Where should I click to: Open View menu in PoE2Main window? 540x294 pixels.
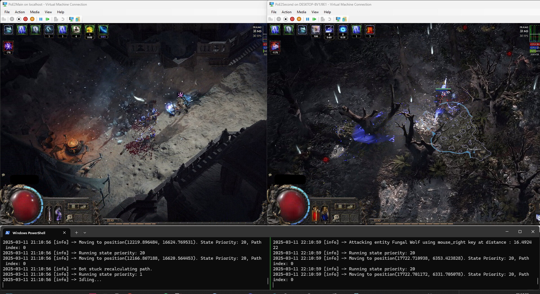click(48, 12)
